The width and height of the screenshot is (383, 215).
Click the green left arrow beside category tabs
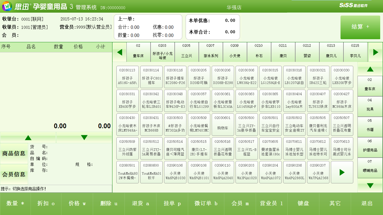point(119,52)
